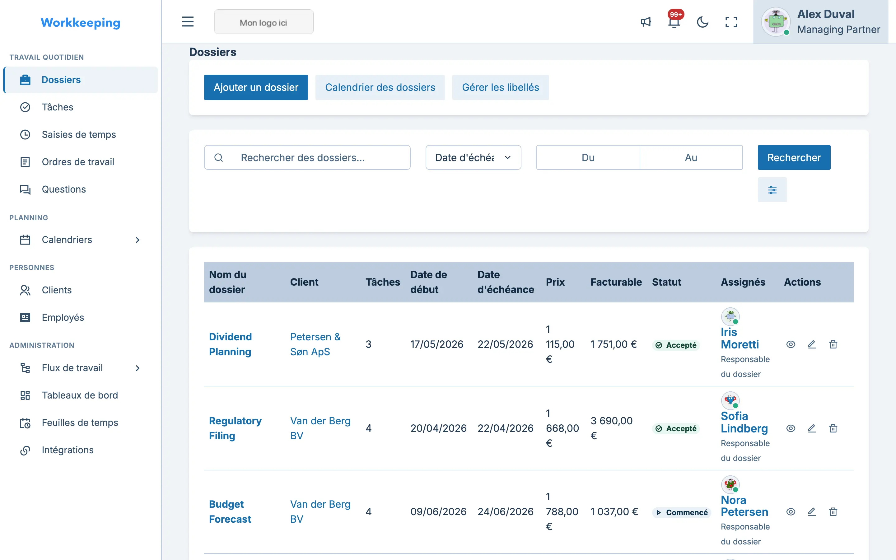Open the announcements megaphone icon

(646, 22)
